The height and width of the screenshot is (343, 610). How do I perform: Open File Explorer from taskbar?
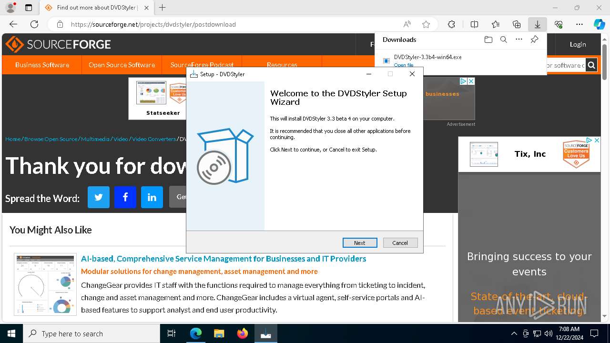click(x=219, y=333)
